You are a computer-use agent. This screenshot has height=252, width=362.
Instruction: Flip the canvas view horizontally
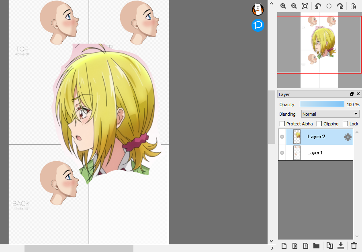click(x=353, y=6)
